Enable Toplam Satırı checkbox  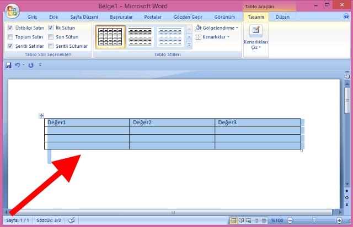point(10,37)
